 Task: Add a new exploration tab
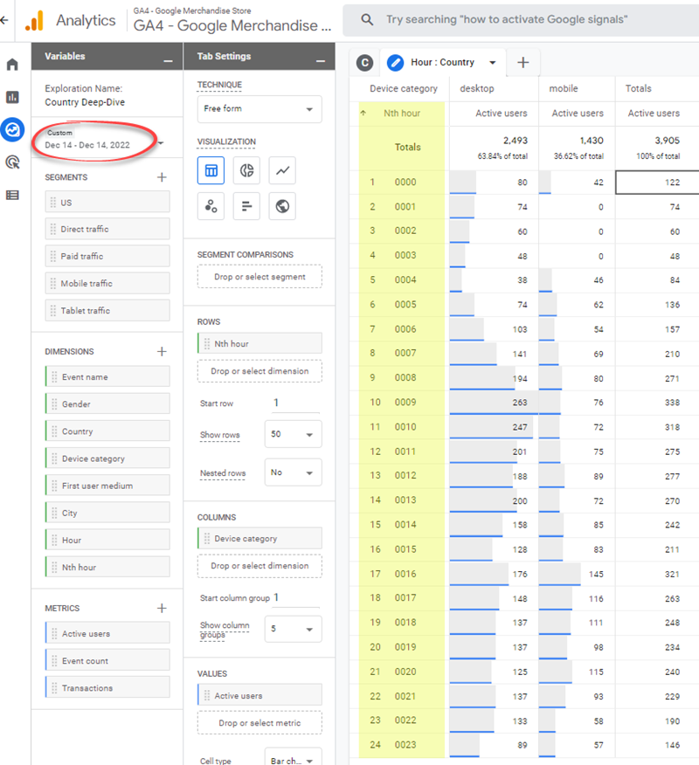pyautogui.click(x=523, y=63)
